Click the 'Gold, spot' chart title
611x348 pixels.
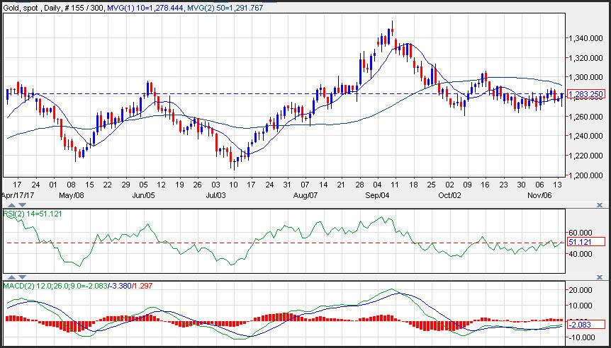pyautogui.click(x=21, y=6)
